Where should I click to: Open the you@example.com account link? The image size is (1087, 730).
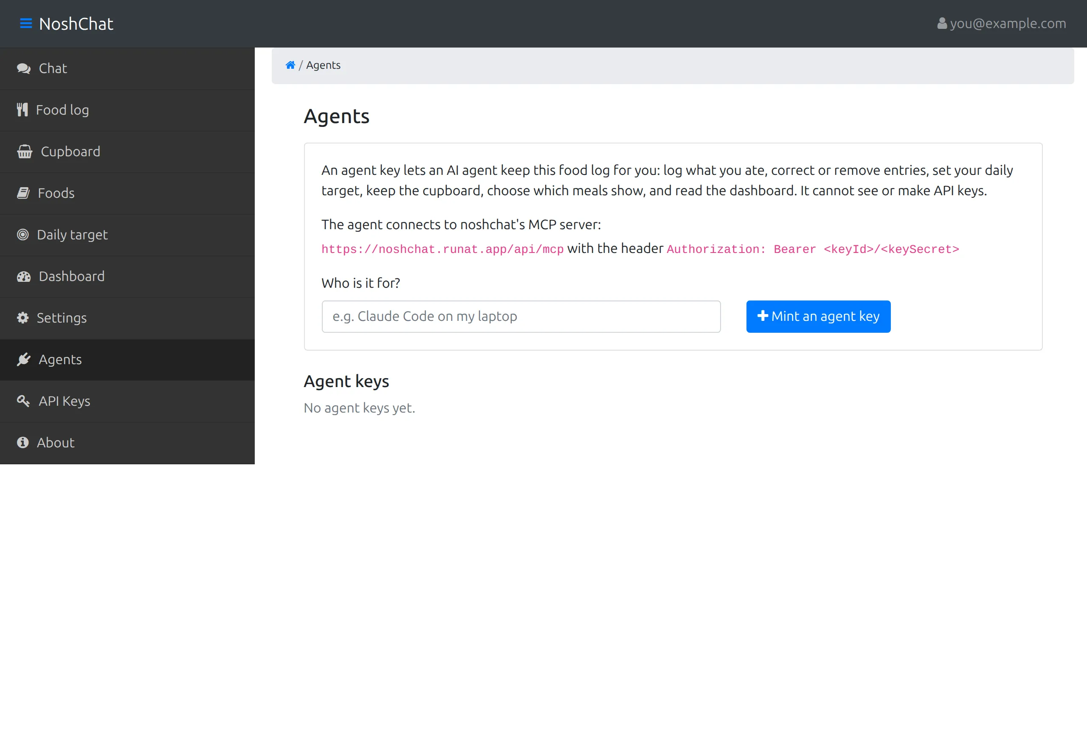[1001, 23]
